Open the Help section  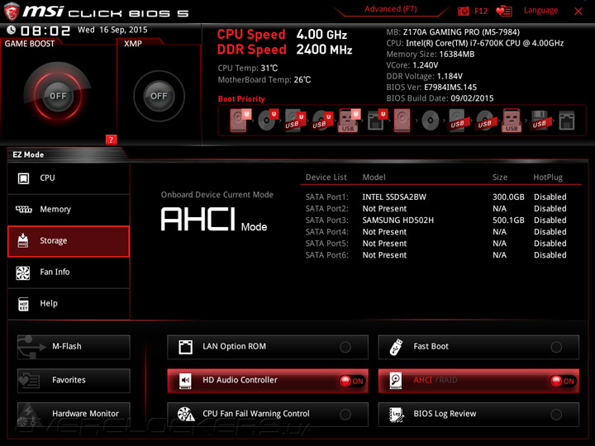(x=69, y=304)
